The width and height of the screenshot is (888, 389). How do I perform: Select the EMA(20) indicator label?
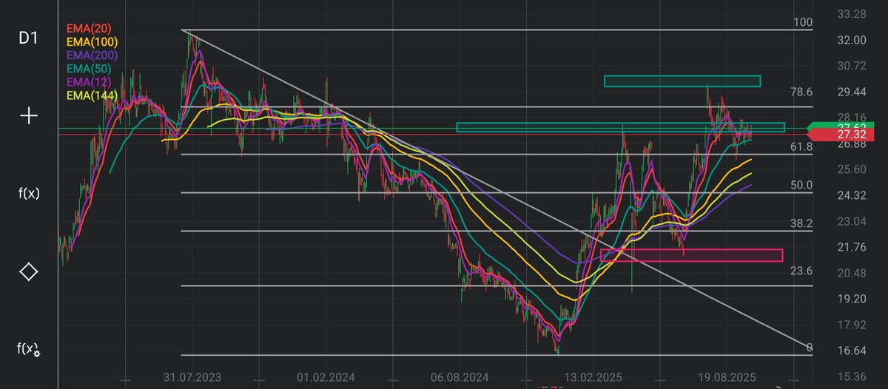coord(90,27)
